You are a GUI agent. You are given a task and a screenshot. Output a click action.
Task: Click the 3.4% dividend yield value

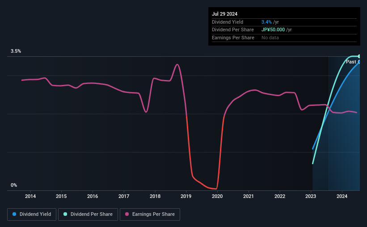(266, 22)
